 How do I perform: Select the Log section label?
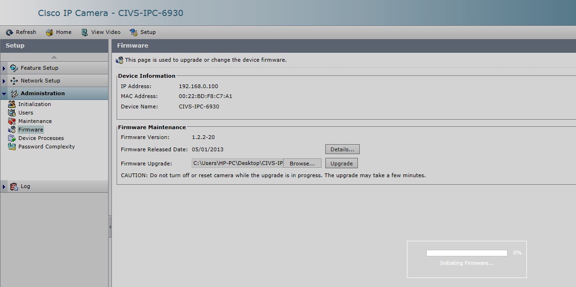pos(25,187)
